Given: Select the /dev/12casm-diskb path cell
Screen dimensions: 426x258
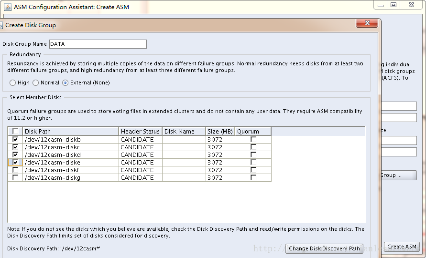Looking at the screenshot, I should [x=71, y=140].
